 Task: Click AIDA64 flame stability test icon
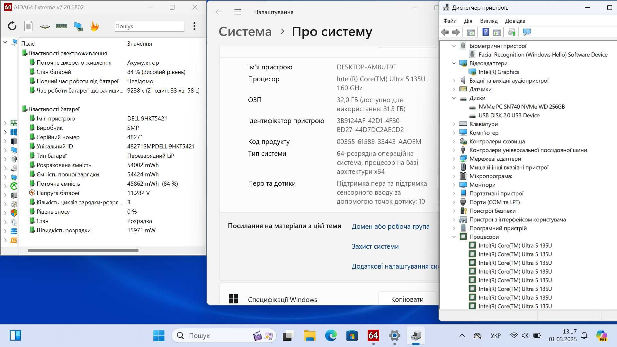pyautogui.click(x=94, y=26)
